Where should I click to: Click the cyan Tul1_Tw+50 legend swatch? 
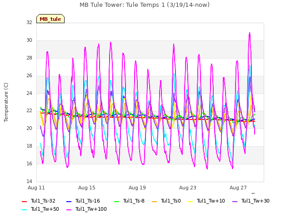click(x=24, y=210)
